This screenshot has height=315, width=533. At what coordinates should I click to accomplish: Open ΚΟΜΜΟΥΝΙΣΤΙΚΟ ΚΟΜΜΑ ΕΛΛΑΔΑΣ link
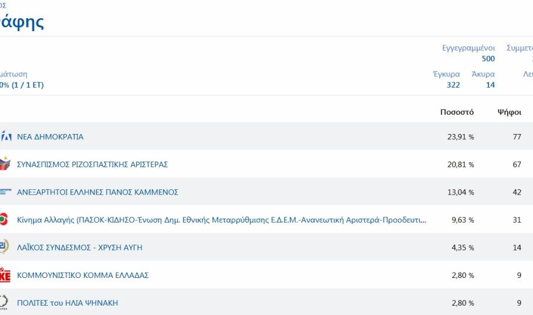coord(83,275)
